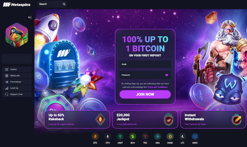Pick the BCH Bitcoin Cash icon
The width and height of the screenshot is (247, 147).
(133, 137)
